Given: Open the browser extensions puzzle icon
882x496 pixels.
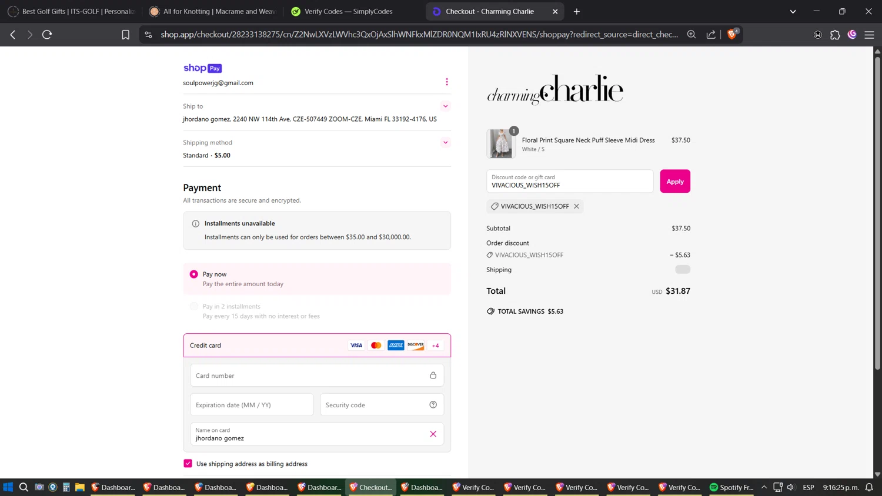Looking at the screenshot, I should 835,35.
